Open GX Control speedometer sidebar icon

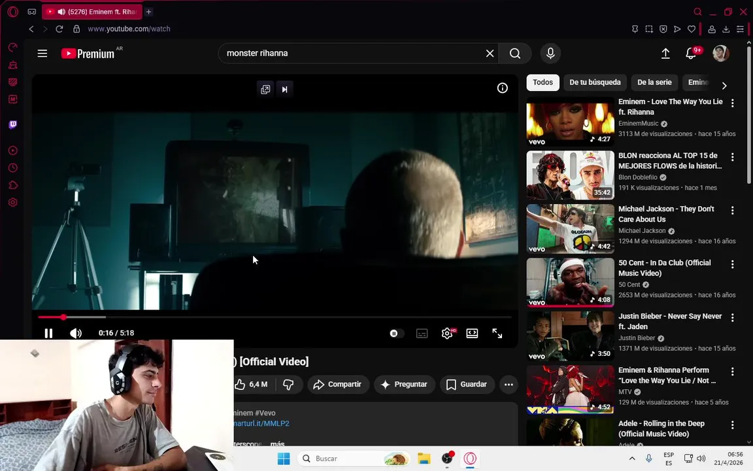[x=13, y=47]
